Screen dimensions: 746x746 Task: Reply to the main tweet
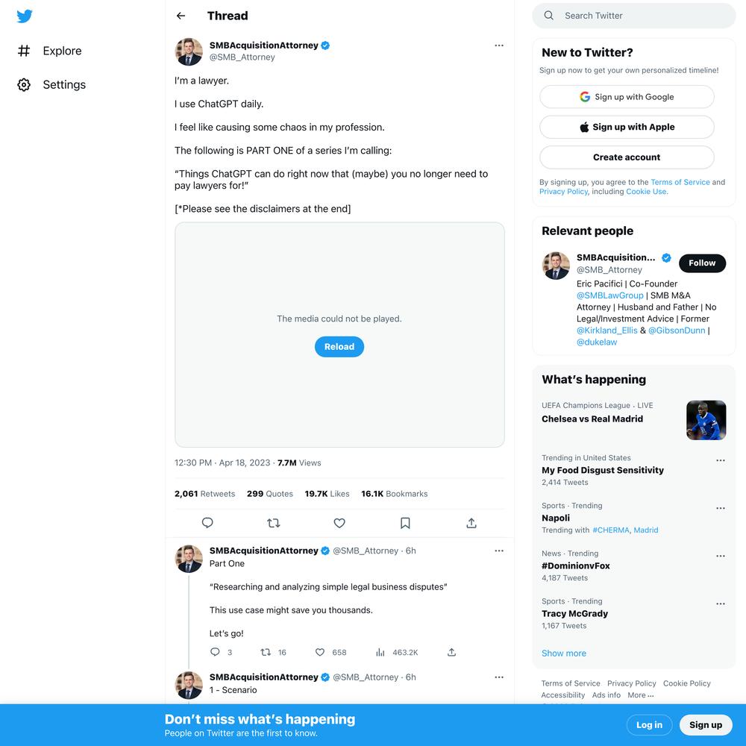(207, 523)
